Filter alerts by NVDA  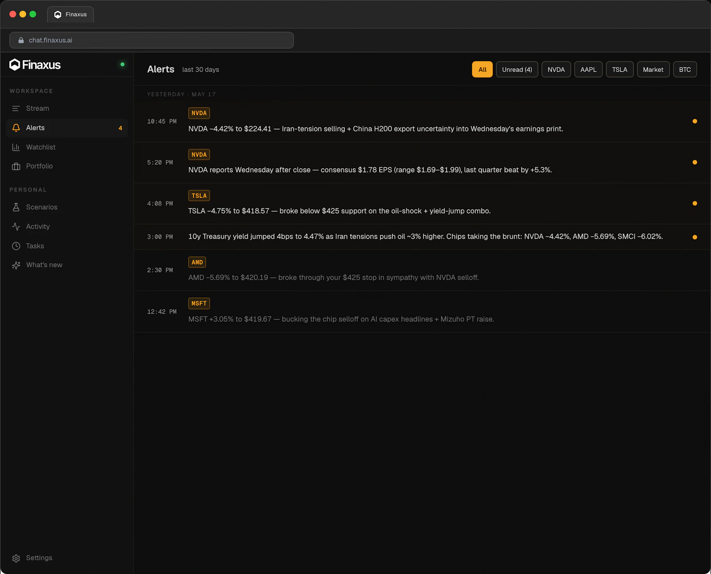pyautogui.click(x=556, y=69)
